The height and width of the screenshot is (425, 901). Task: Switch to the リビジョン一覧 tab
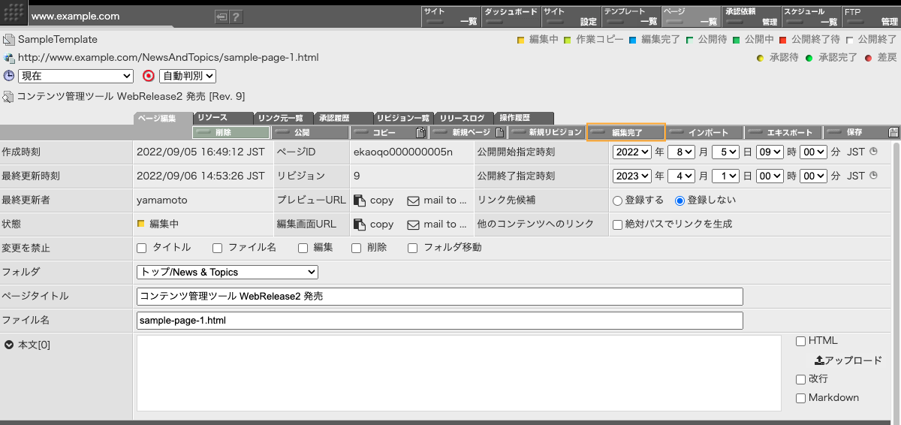point(403,118)
